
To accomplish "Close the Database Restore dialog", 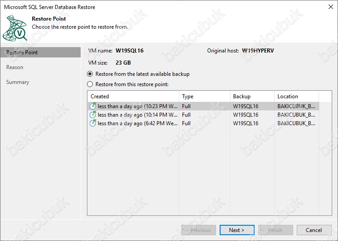I will pos(331,7).
